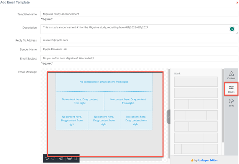
Task: Click the left cell of three-column canvas row
Action: coord(72,121)
